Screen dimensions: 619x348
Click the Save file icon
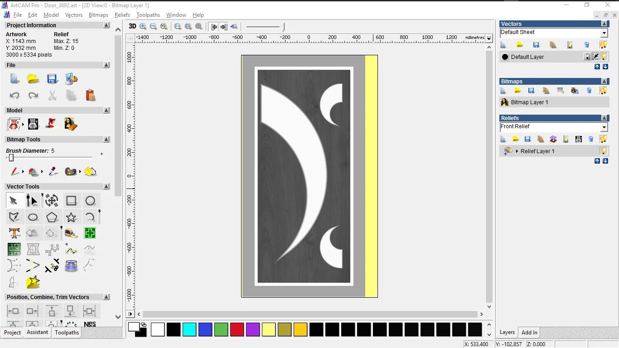[52, 79]
